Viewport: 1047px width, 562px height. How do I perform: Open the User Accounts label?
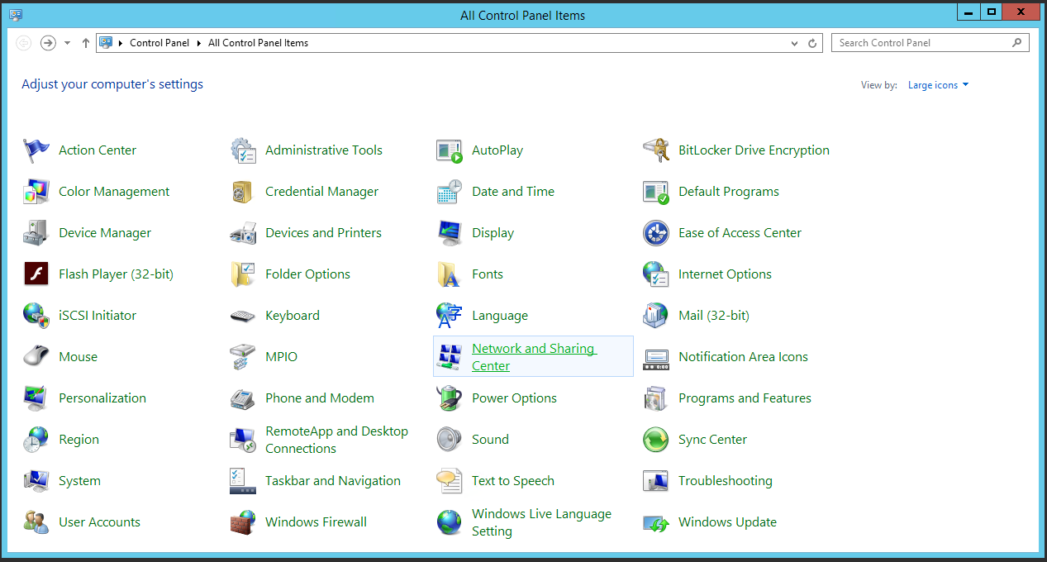click(99, 522)
